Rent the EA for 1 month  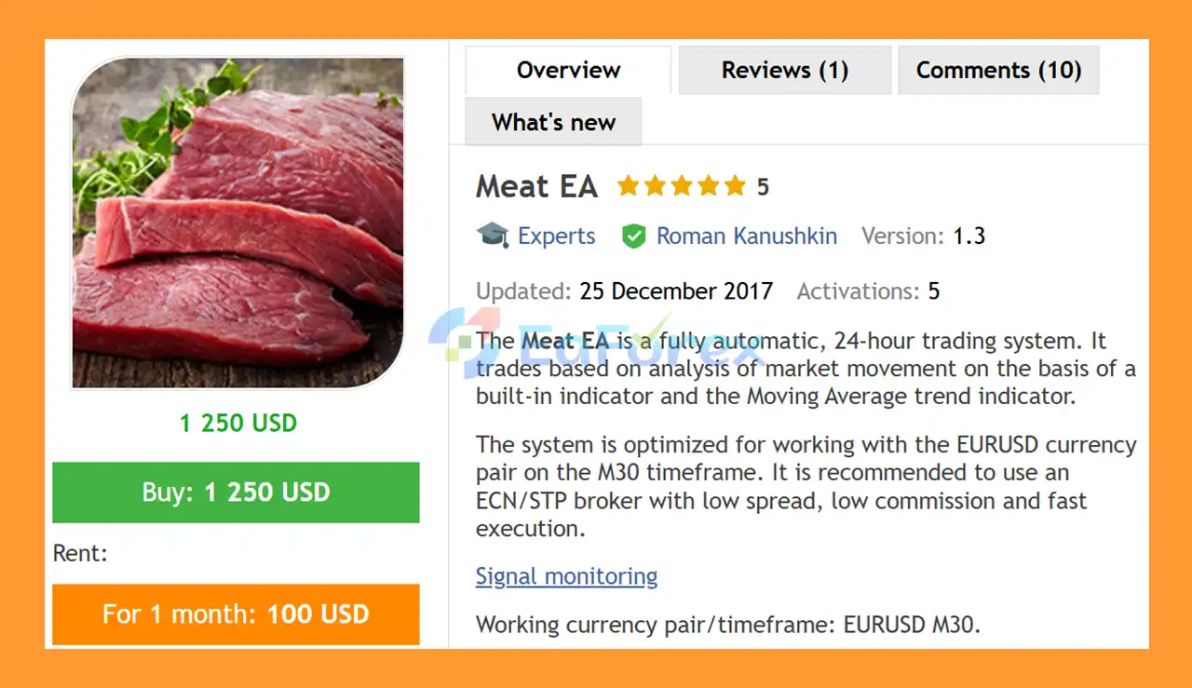[236, 614]
